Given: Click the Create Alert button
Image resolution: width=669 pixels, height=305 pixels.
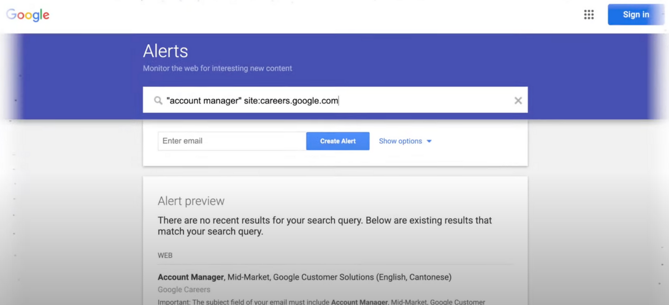Looking at the screenshot, I should pyautogui.click(x=338, y=141).
